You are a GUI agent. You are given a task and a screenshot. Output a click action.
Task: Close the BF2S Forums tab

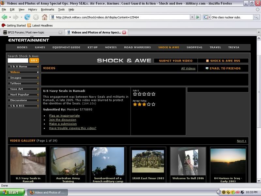pyautogui.click(x=60, y=32)
